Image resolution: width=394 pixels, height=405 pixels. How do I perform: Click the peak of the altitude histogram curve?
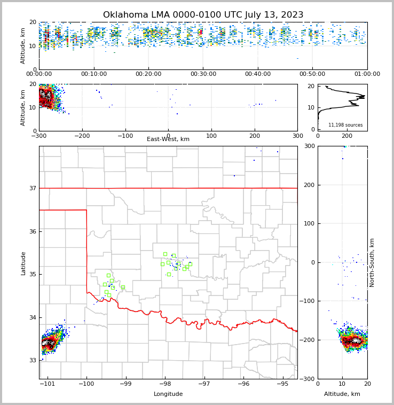364,97
